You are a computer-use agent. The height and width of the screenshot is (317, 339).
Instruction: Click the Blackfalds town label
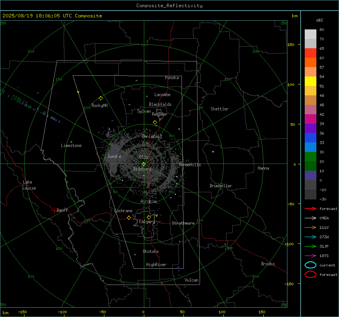[160, 104]
